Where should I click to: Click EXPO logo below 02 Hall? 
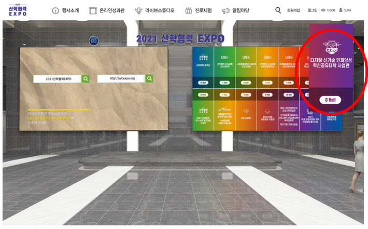click(203, 111)
